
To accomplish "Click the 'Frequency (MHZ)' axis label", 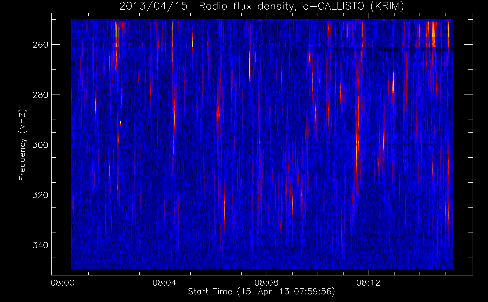I will click(x=23, y=145).
